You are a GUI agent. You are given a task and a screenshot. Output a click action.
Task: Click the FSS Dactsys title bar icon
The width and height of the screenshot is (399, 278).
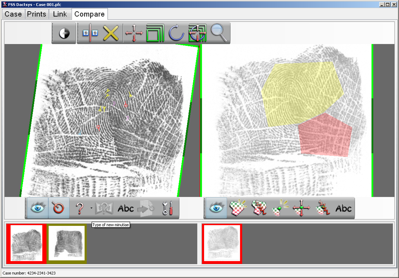(x=4, y=4)
